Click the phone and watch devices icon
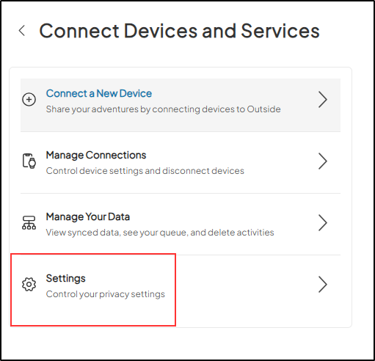 [x=29, y=161]
